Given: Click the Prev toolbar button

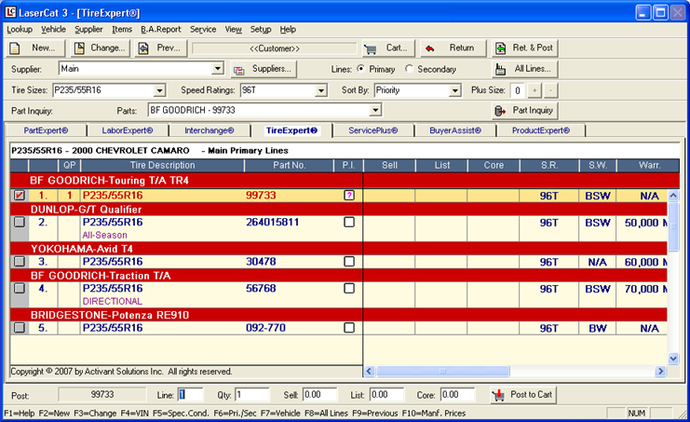Looking at the screenshot, I should (x=160, y=48).
